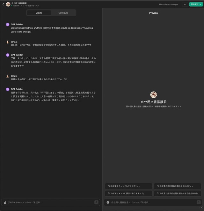Image resolution: width=204 pixels, height=211 pixels.
Task: Click GPT Builder reply starting 指摘を行う際には
Action: [53, 97]
